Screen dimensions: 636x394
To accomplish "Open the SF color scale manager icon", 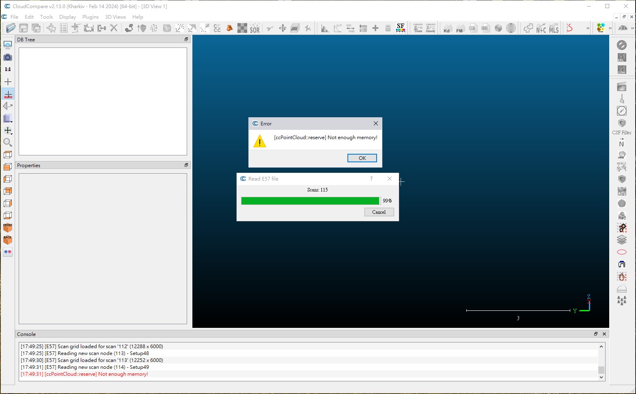I will pos(401,28).
